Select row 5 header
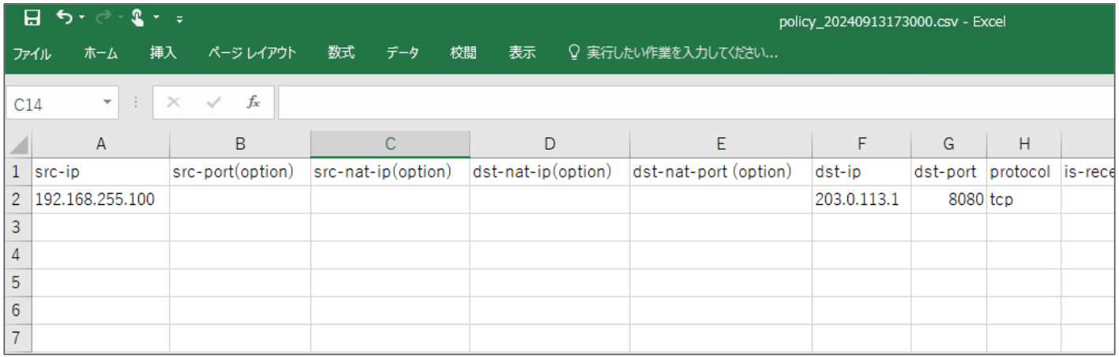Viewport: 1119px width, 357px height. coord(17,282)
